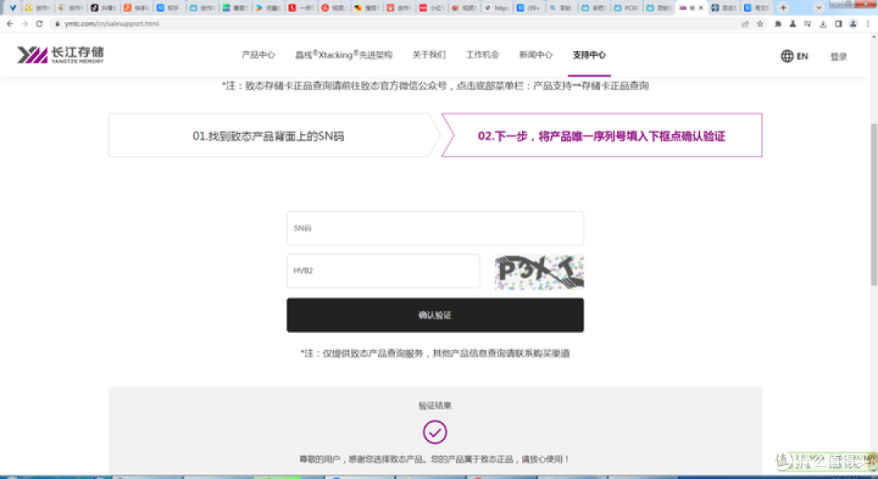Open the tab search dropdown arrow

coord(819,8)
